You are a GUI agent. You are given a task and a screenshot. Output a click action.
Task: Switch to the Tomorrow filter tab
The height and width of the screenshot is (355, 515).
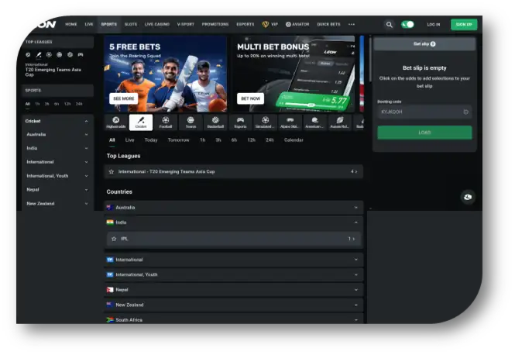pyautogui.click(x=178, y=140)
